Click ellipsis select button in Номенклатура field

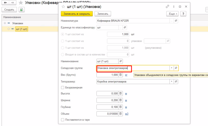pyautogui.click(x=172, y=21)
